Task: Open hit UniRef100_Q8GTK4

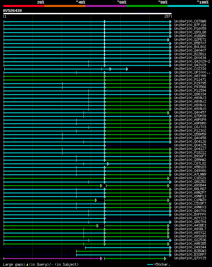Action: (x=190, y=222)
